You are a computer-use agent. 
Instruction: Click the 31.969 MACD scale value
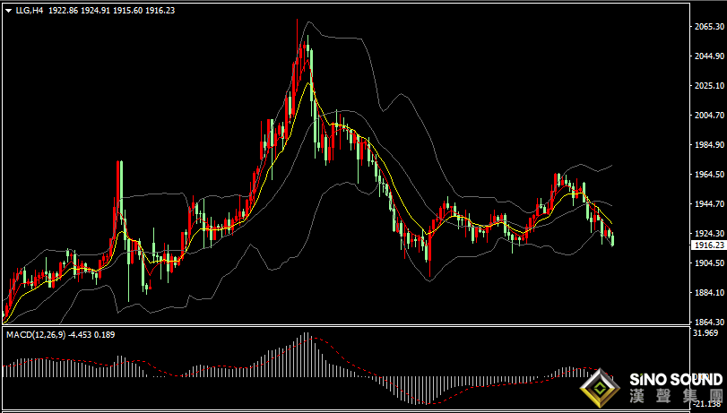[x=705, y=332]
